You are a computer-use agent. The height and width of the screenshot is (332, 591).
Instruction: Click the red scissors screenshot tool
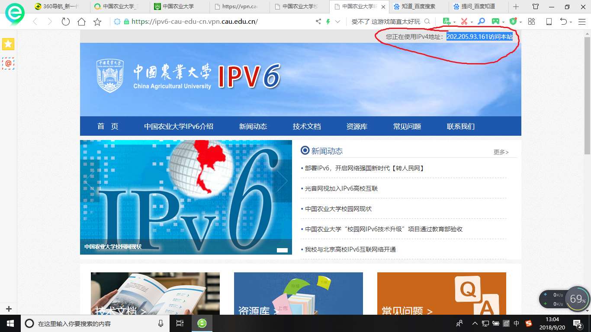(464, 21)
